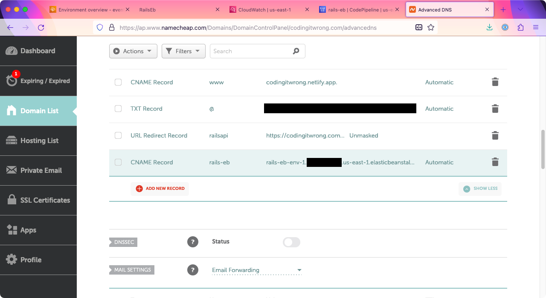Go back with browser back arrow

[x=10, y=27]
